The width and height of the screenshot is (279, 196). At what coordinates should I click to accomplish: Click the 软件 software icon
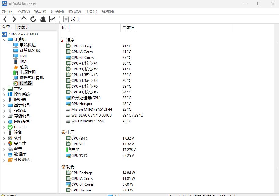[x=10, y=138]
